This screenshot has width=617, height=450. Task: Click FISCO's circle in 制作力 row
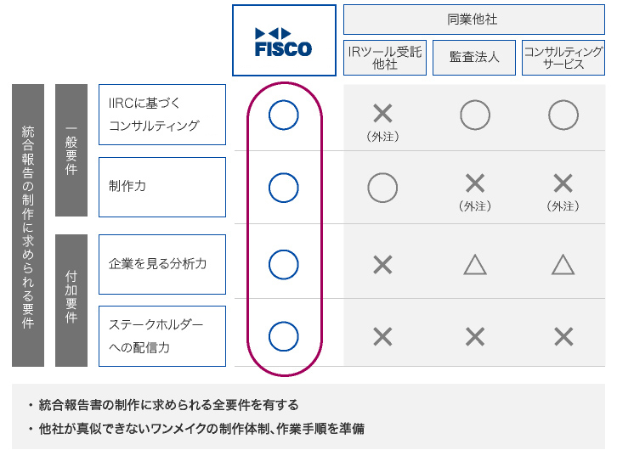283,188
